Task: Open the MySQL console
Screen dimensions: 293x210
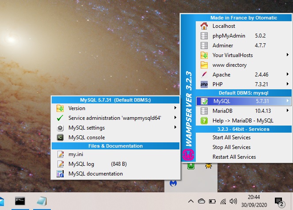Action: click(86, 137)
